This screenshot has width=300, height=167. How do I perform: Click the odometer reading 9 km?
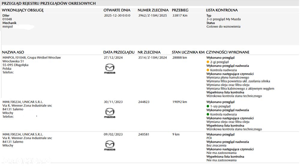point(176,135)
